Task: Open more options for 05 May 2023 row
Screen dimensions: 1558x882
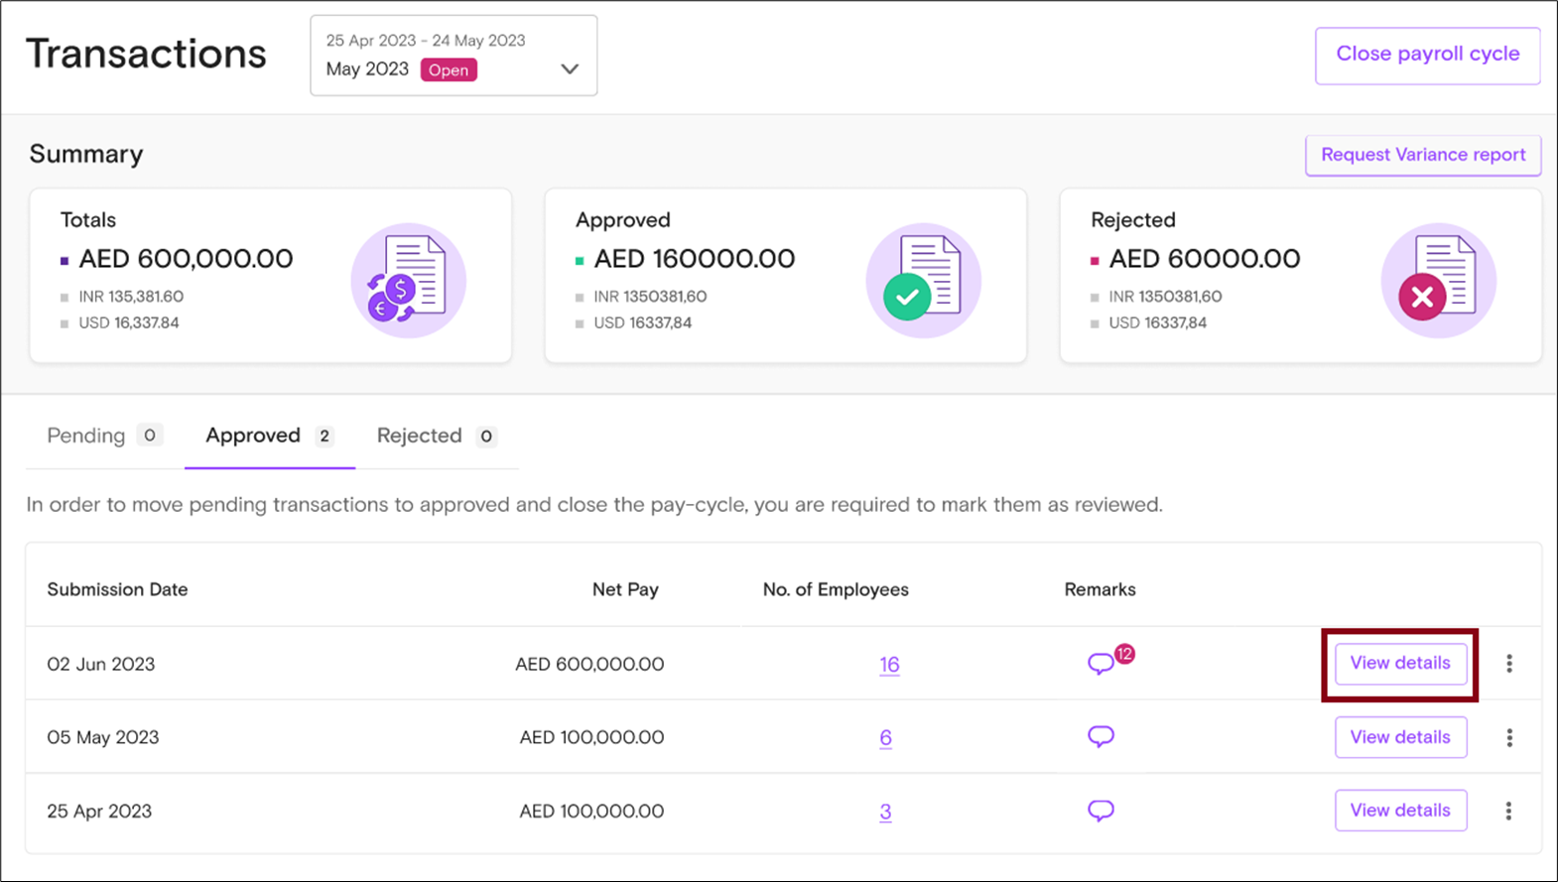Action: 1509,737
